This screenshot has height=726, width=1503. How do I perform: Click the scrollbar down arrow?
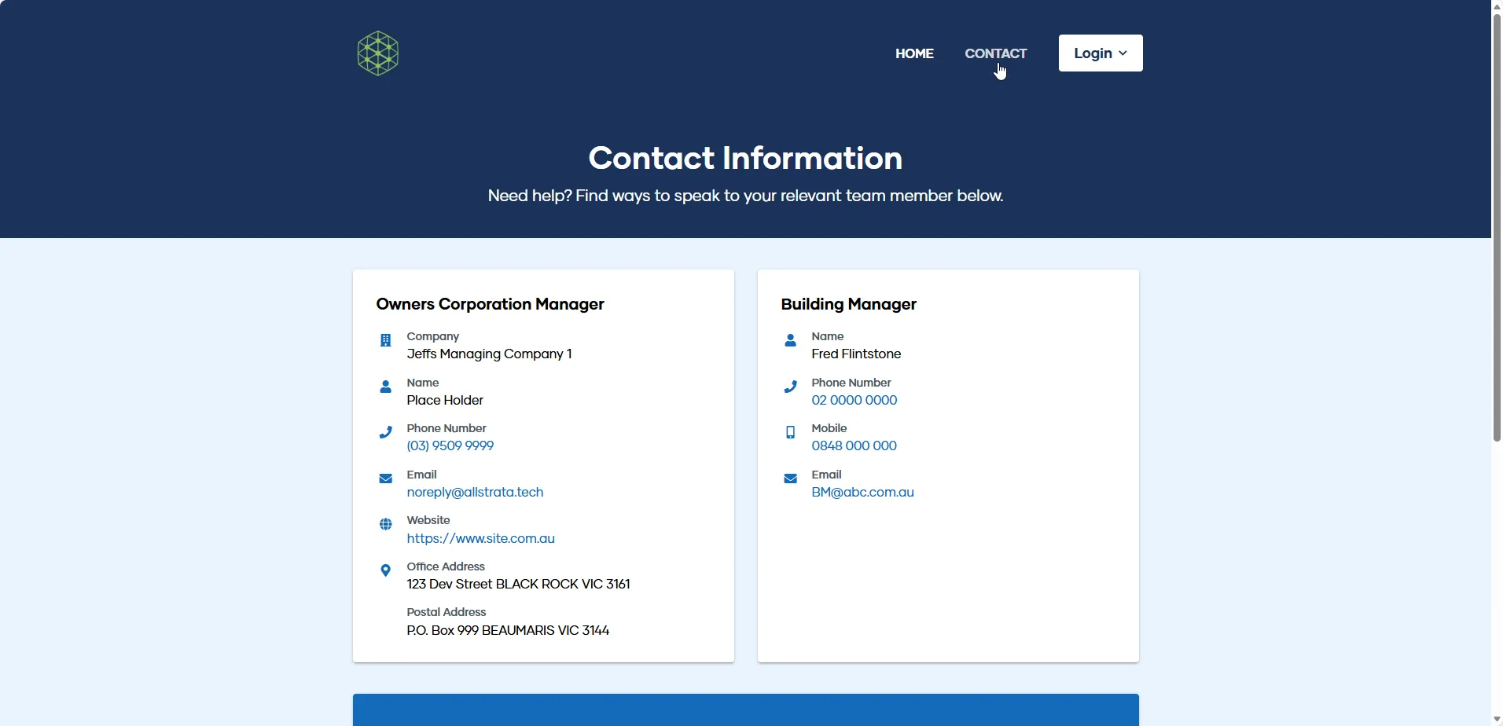pyautogui.click(x=1497, y=720)
